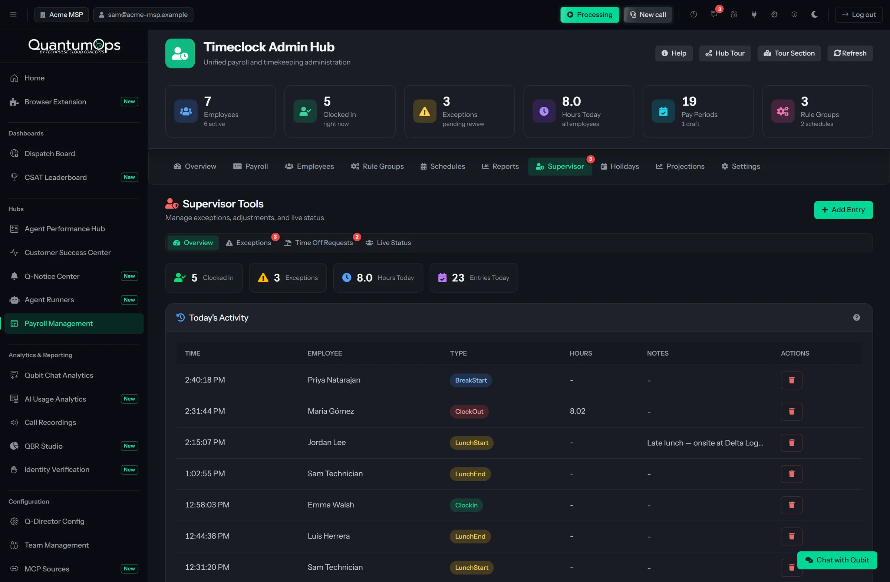Screen dimensions: 890x582
Task: Click the help question icon in Today's Activity
Action: click(856, 317)
